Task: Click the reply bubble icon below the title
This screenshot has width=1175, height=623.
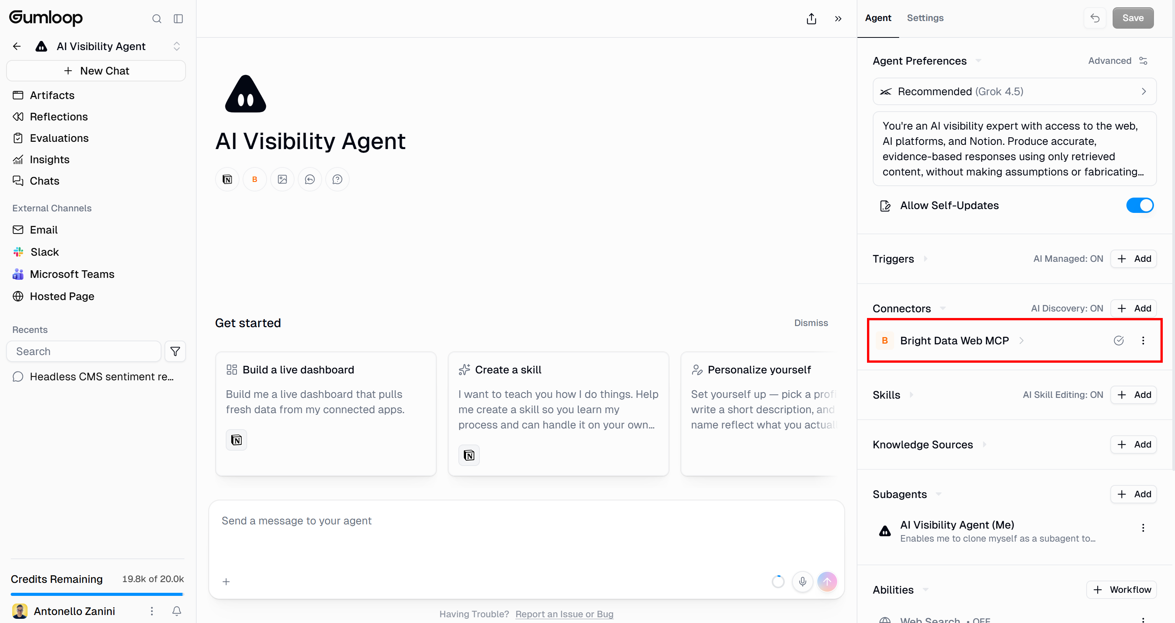Action: pos(310,179)
